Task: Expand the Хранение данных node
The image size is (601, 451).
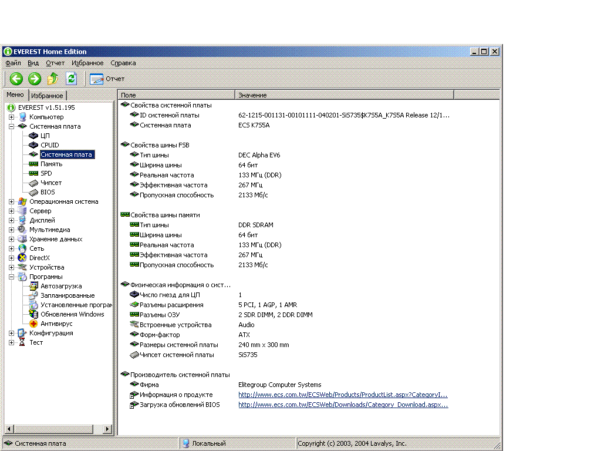Action: point(12,239)
